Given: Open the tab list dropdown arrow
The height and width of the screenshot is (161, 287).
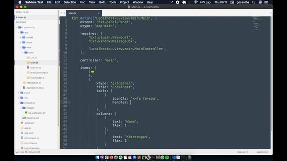Looking at the screenshot, I should [x=271, y=13].
